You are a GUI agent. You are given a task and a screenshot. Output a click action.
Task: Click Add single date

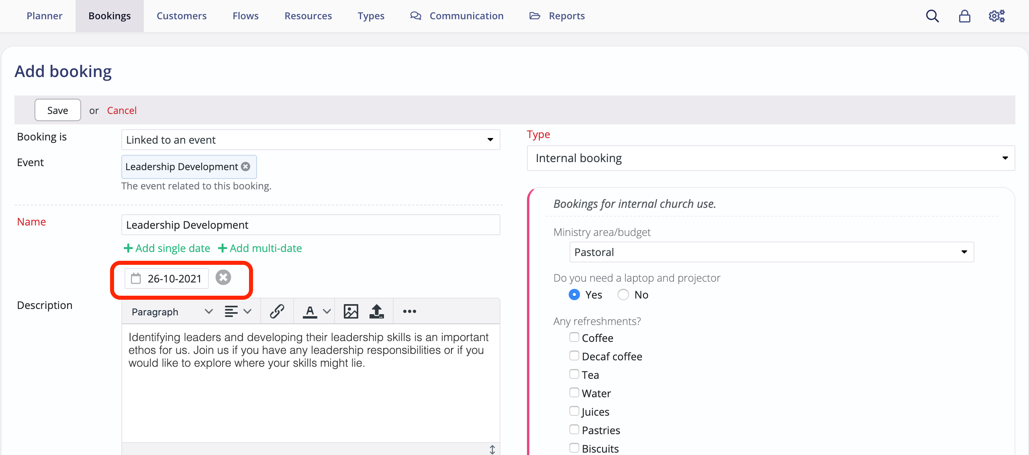coord(166,248)
